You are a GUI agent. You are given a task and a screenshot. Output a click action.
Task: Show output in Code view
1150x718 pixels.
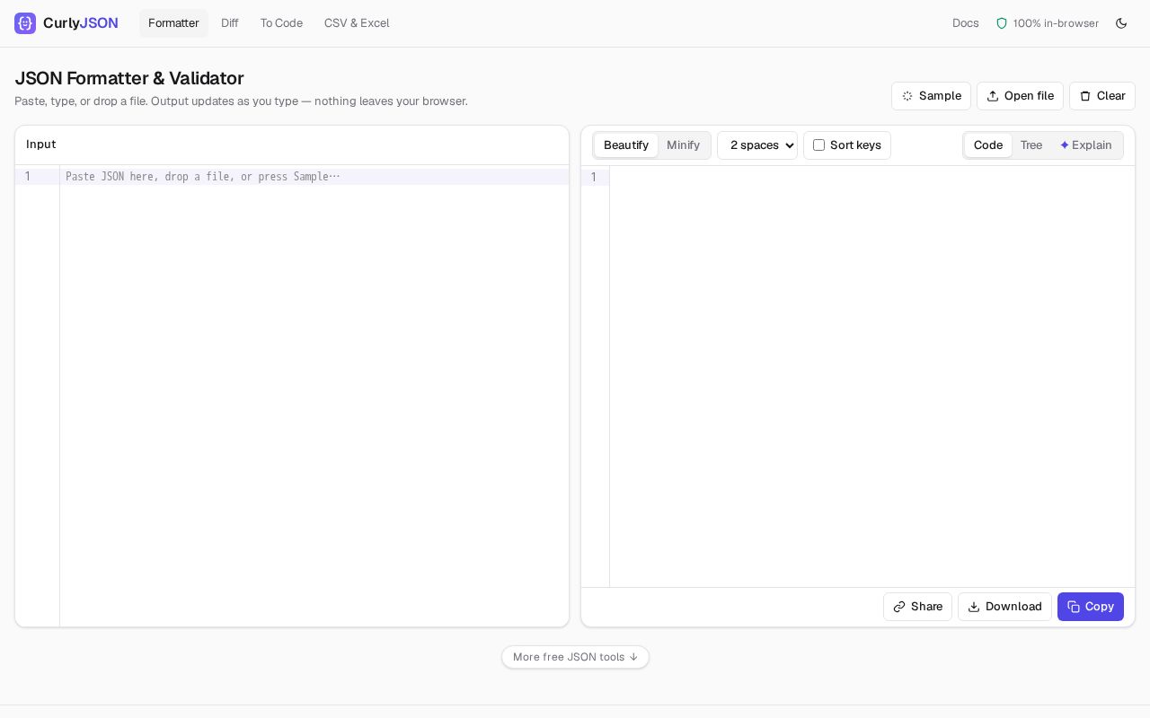coord(988,145)
